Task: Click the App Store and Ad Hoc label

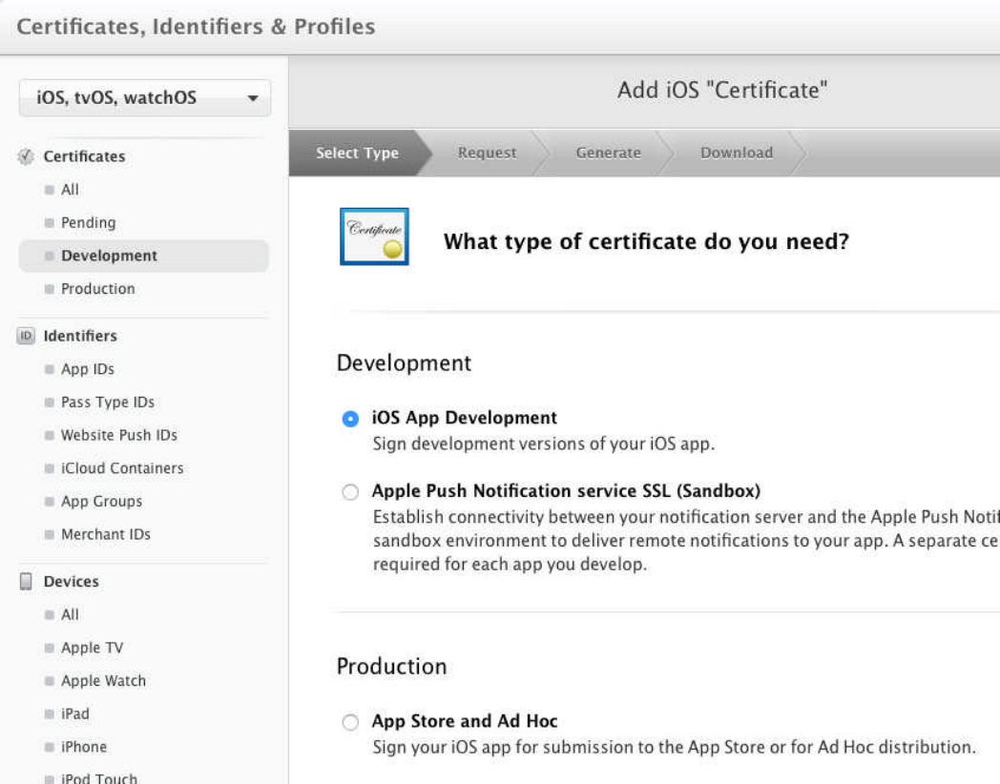Action: pos(465,722)
